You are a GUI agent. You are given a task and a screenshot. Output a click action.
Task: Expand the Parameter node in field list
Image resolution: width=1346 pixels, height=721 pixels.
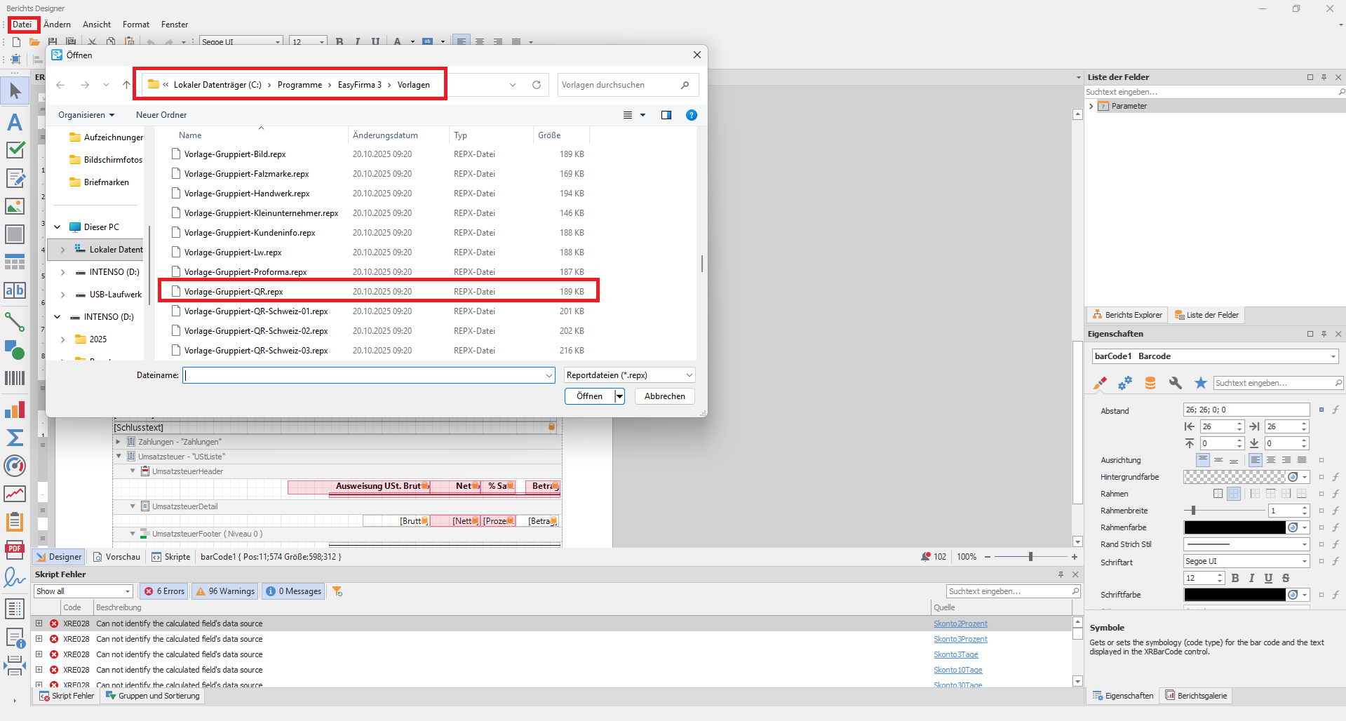coord(1091,107)
